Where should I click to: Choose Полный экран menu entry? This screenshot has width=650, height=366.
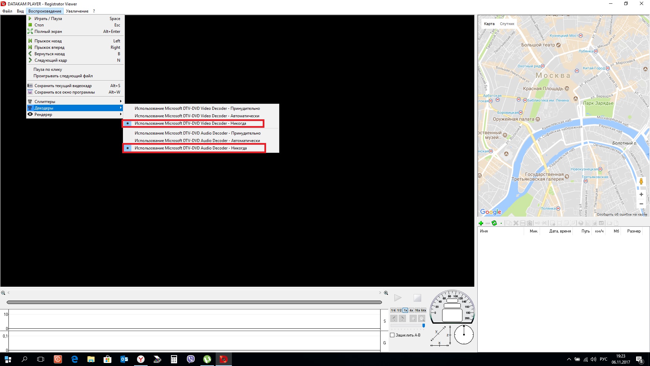[x=48, y=32]
